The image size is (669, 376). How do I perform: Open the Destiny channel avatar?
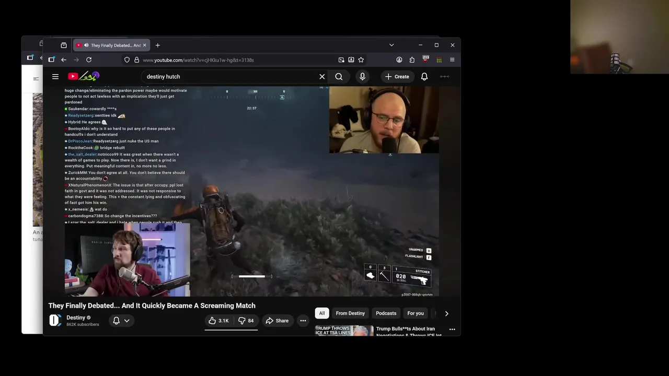55,320
